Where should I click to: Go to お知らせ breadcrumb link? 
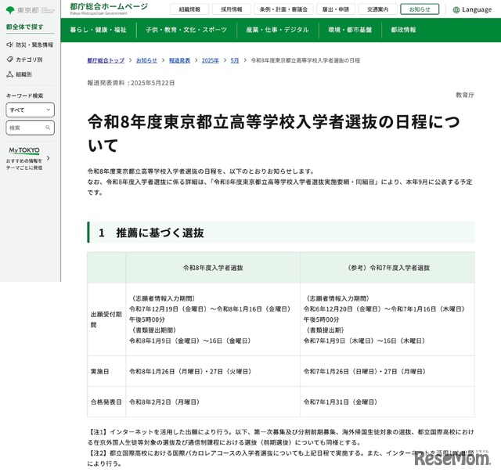pyautogui.click(x=146, y=60)
